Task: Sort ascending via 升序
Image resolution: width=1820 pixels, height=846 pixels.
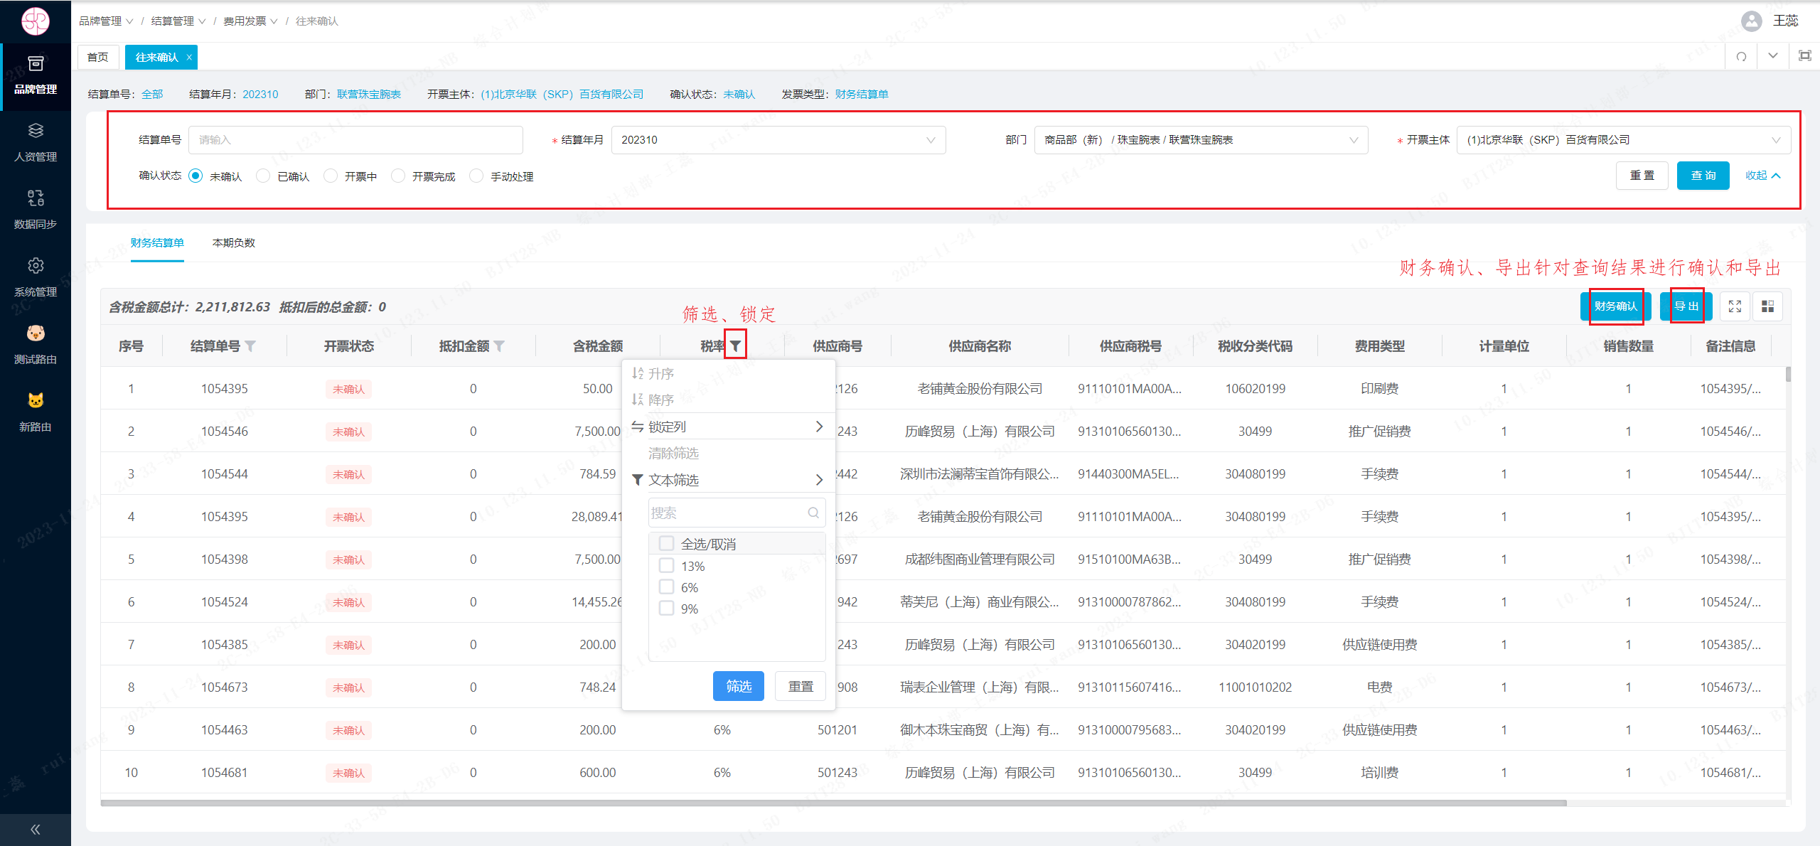Action: pyautogui.click(x=728, y=373)
